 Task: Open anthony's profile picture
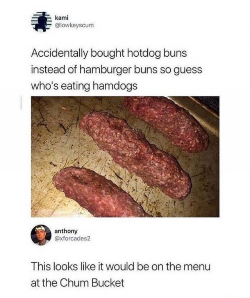[x=41, y=235]
